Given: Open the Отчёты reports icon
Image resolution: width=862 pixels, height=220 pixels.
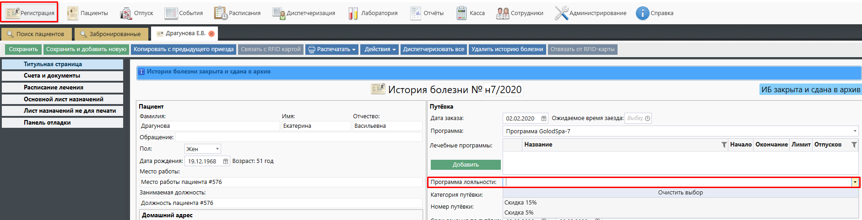Looking at the screenshot, I should click(x=416, y=13).
